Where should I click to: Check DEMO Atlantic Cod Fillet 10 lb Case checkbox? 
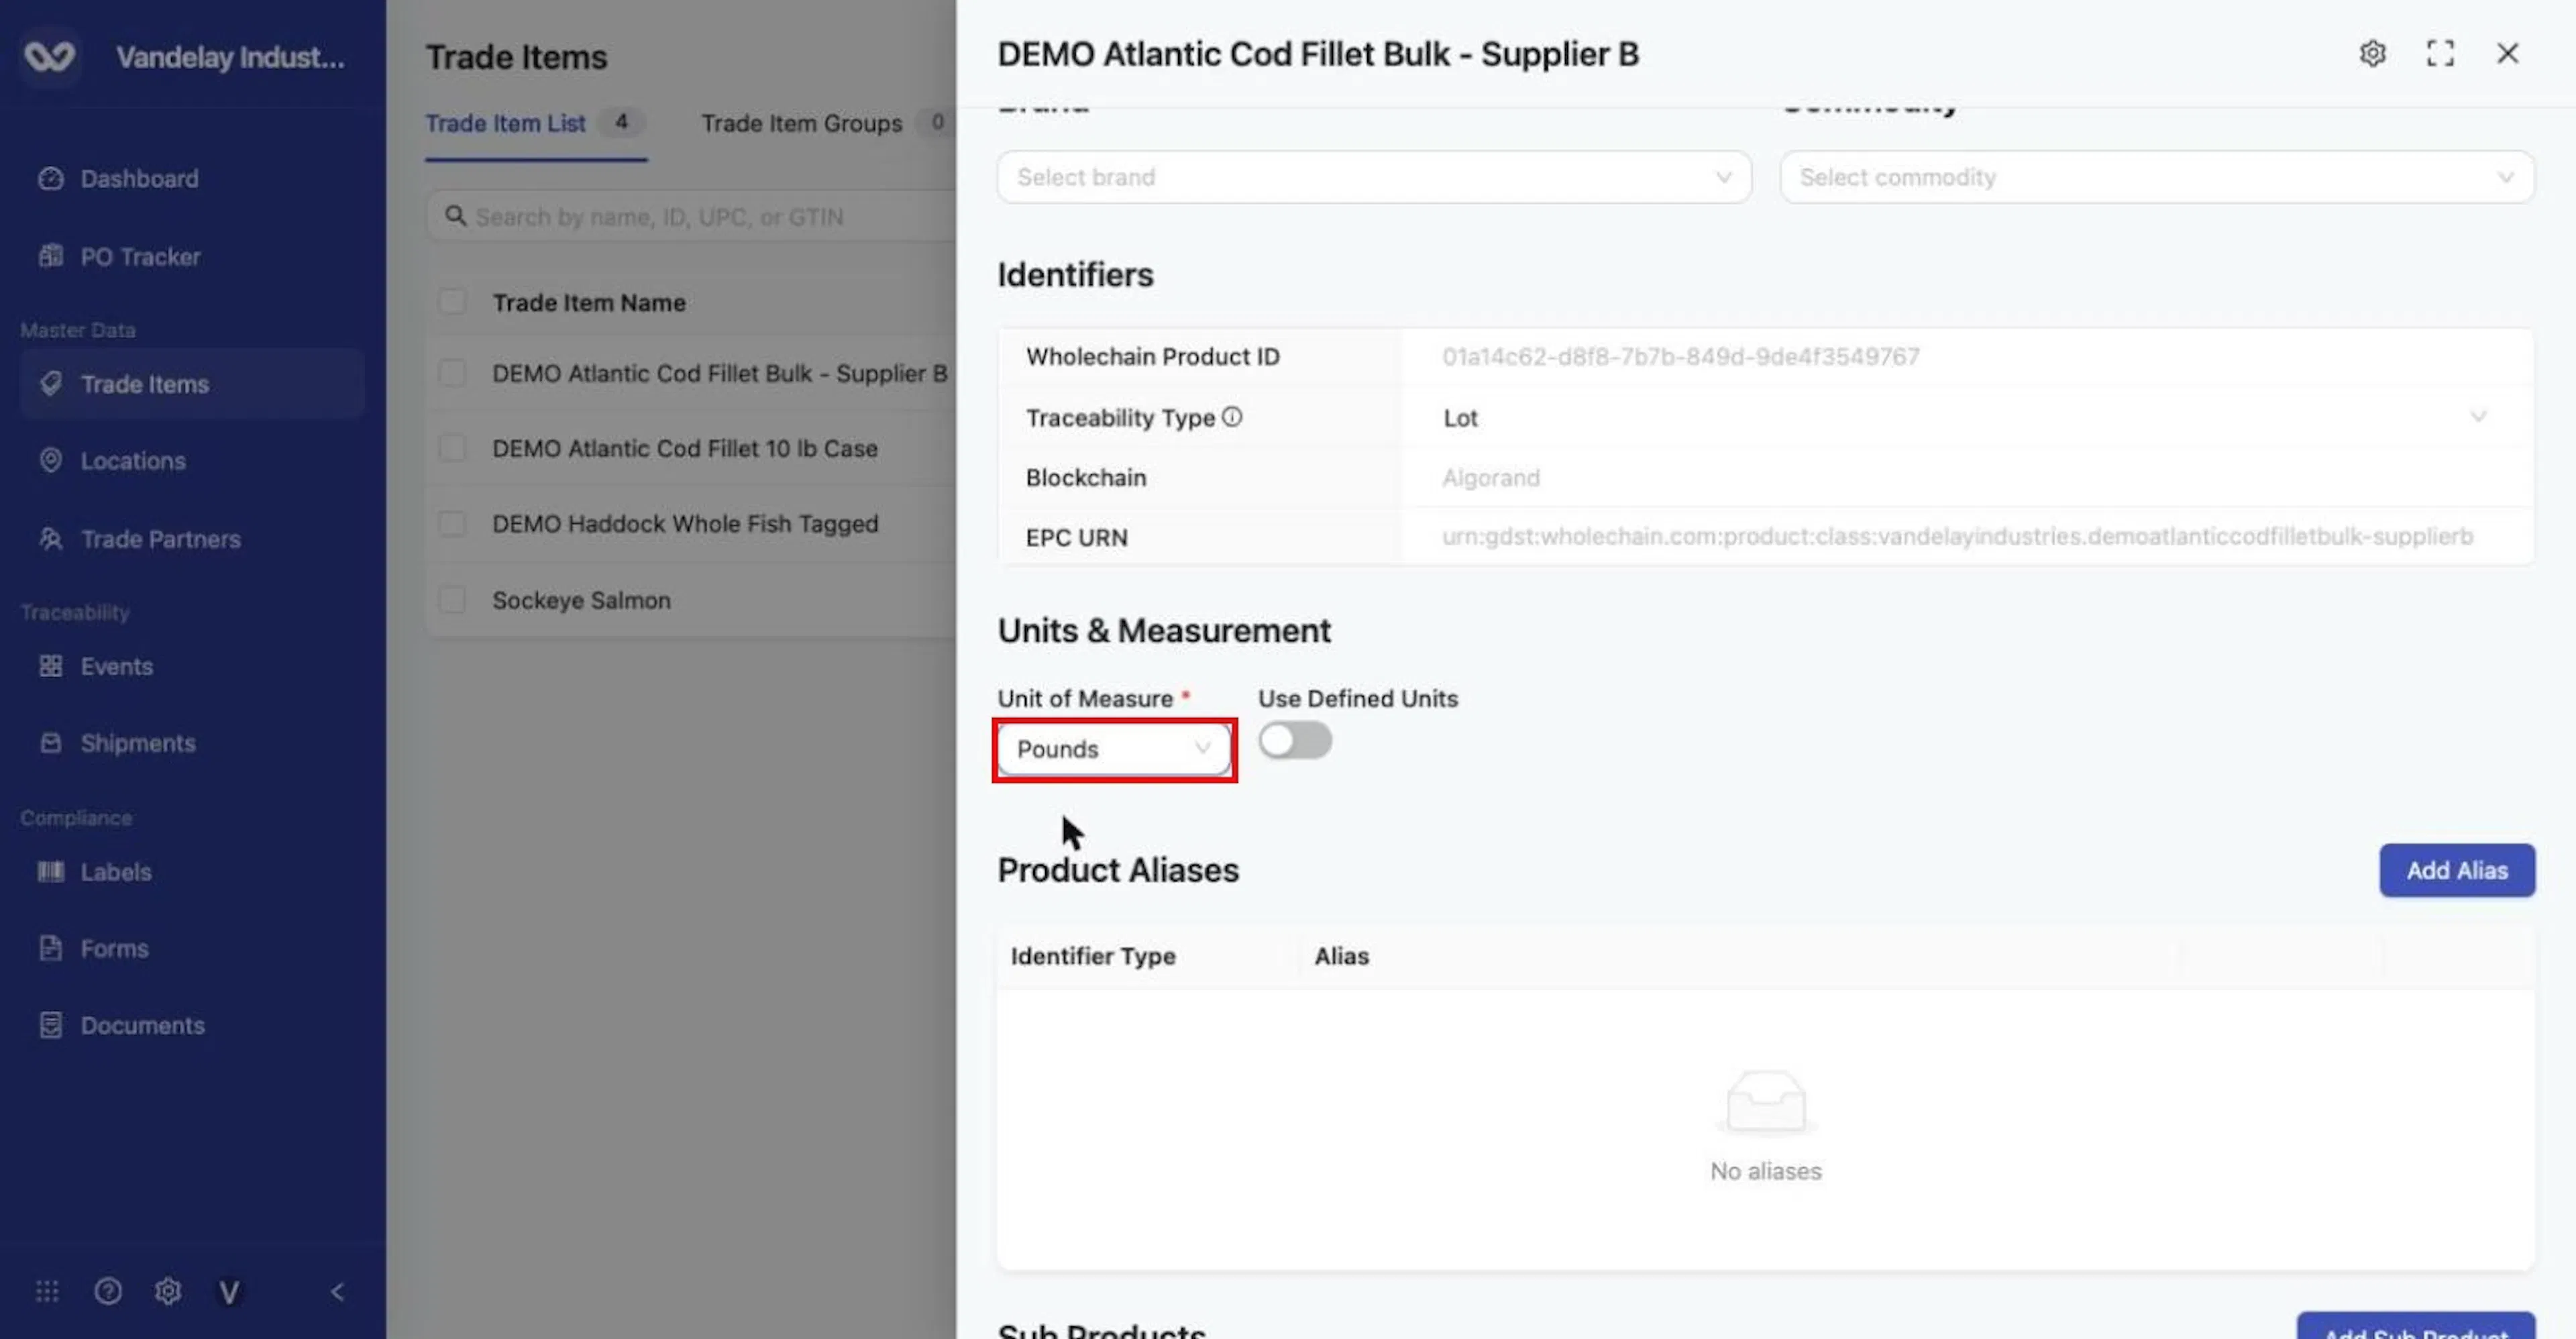(x=452, y=448)
